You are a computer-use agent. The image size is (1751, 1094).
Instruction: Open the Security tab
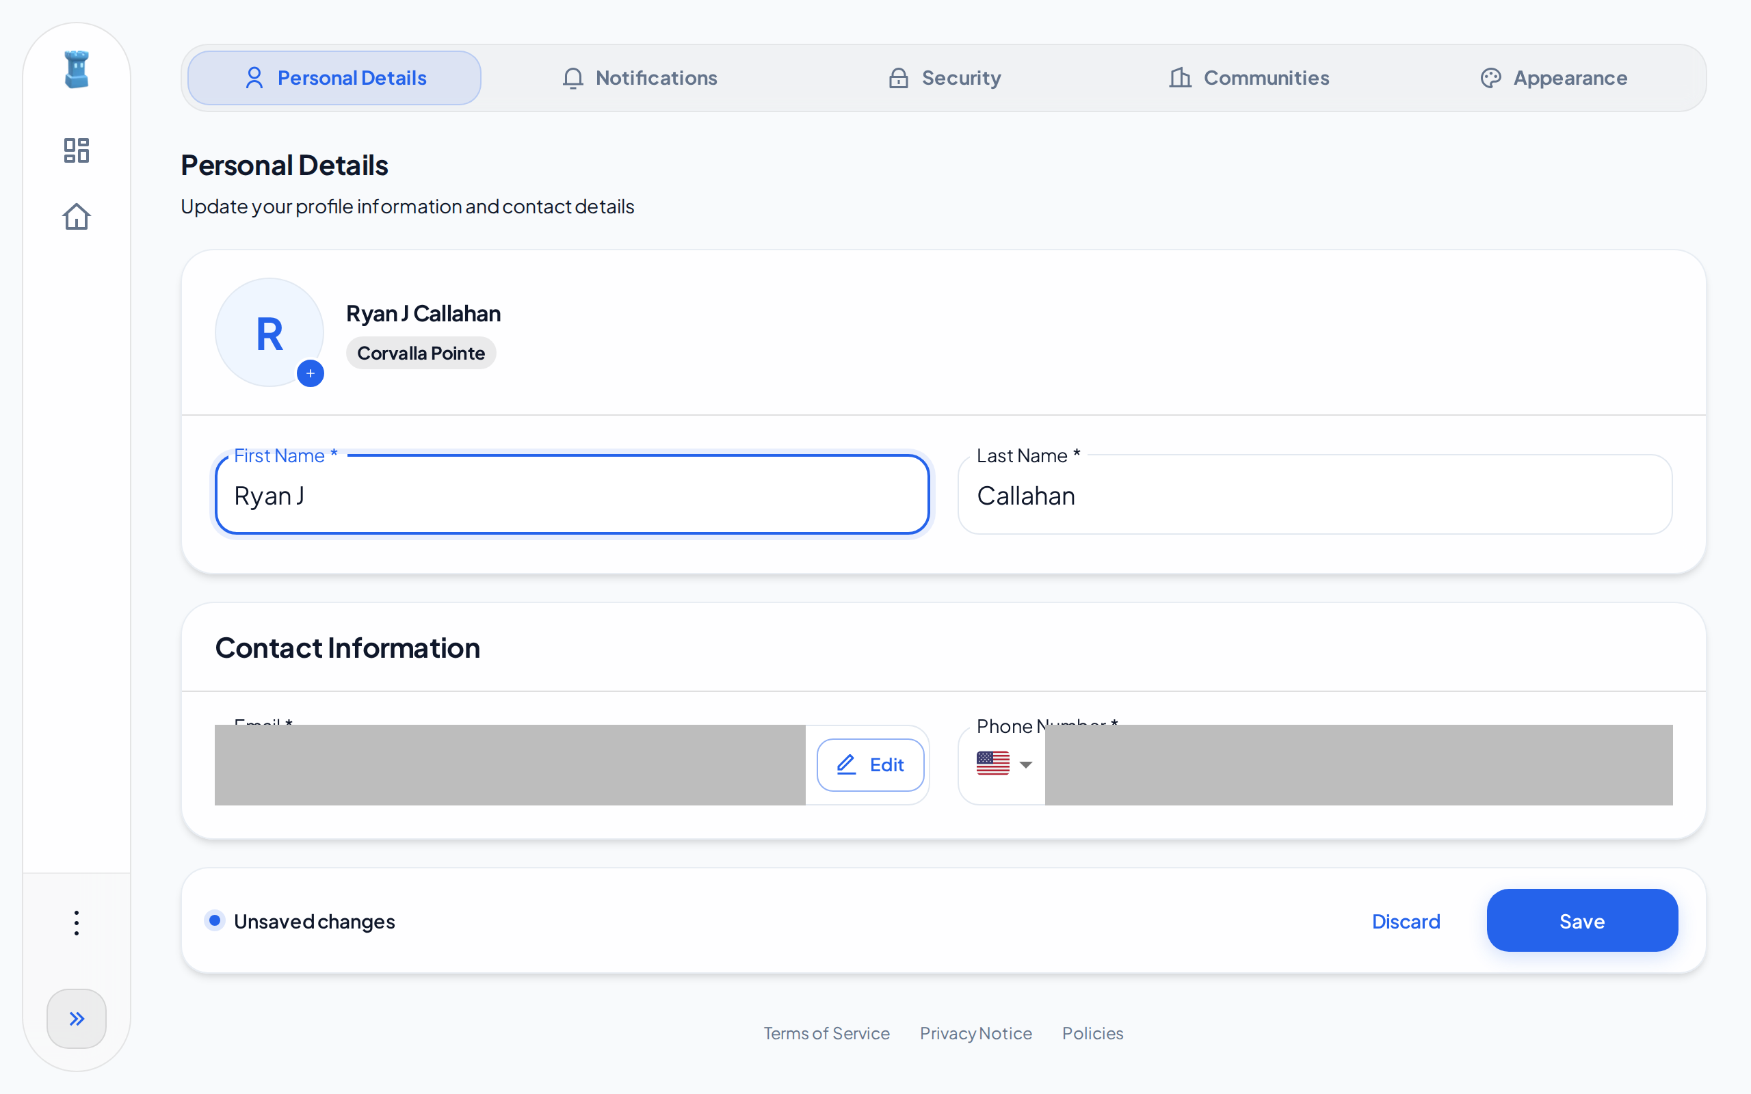pos(944,77)
